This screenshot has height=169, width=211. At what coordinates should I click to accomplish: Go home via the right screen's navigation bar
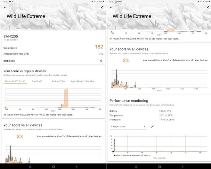159,167
